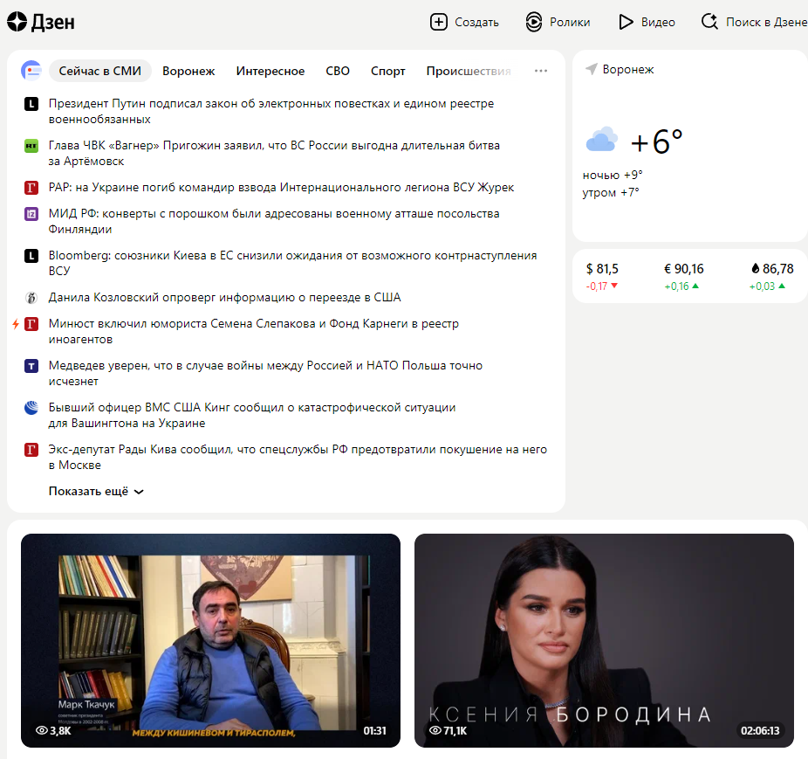The width and height of the screenshot is (808, 759).
Task: Click the 'ночью +9°' forecast
Action: 613,175
